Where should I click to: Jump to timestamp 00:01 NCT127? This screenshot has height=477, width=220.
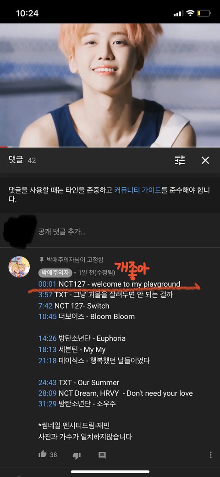point(47,284)
